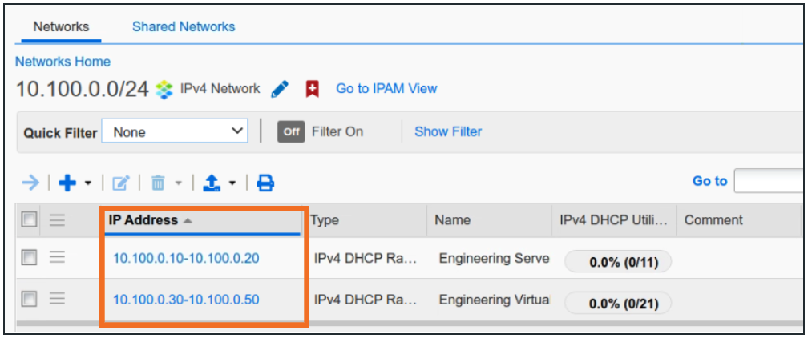
Task: Check the 10.100.0.30-10.100.0.50 row checkbox
Action: click(x=30, y=299)
